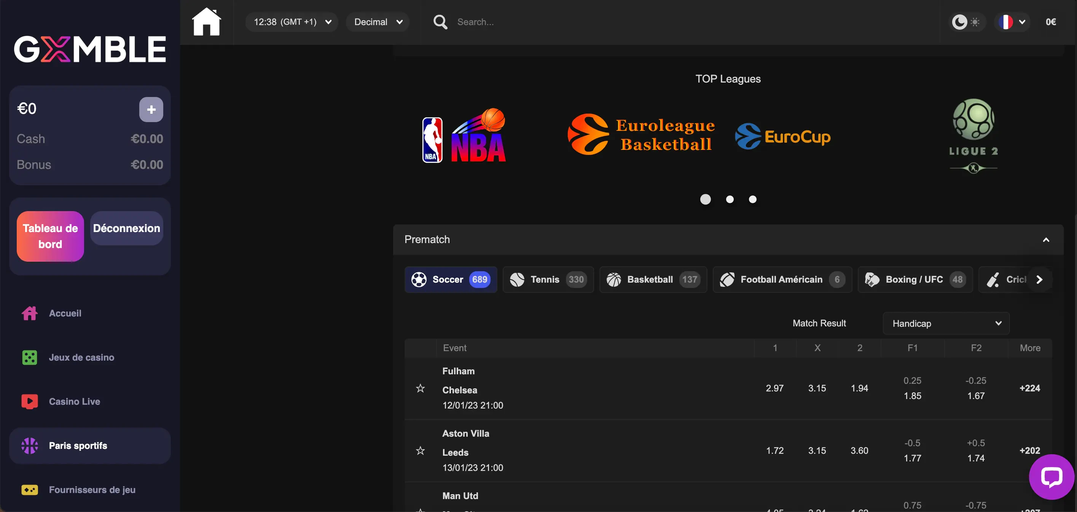Select the Soccer tab

click(x=450, y=279)
